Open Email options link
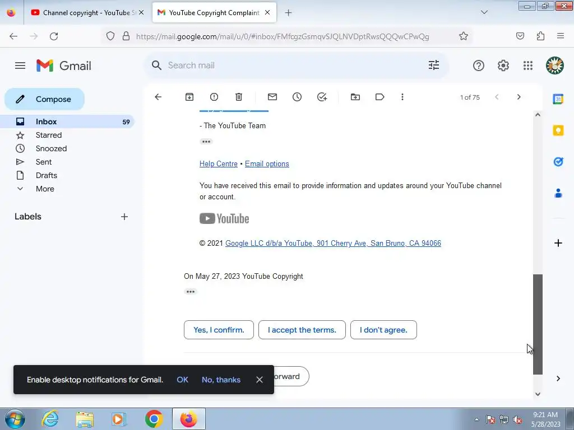 coord(267,164)
